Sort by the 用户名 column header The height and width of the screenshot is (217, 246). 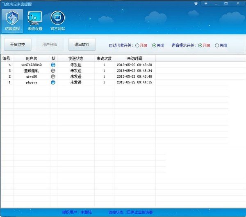[32, 58]
